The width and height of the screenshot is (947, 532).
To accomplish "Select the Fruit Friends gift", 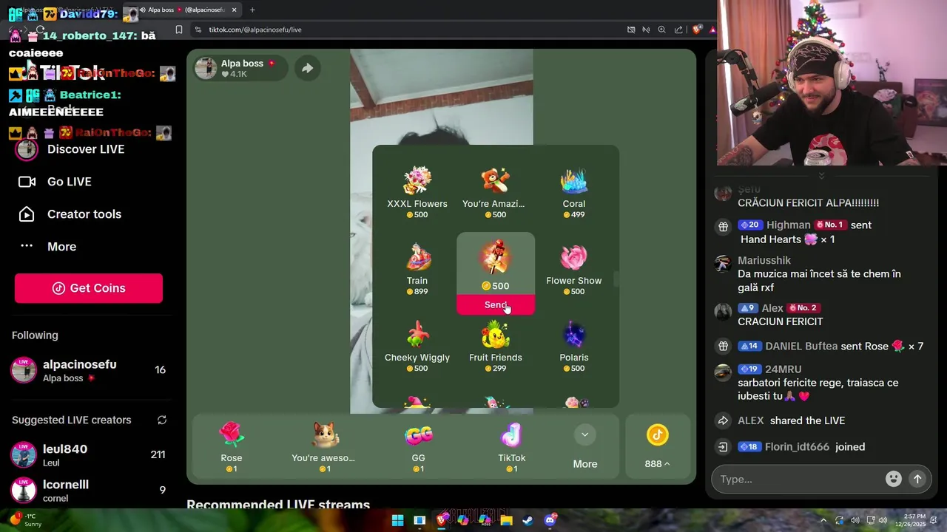I will (496, 347).
